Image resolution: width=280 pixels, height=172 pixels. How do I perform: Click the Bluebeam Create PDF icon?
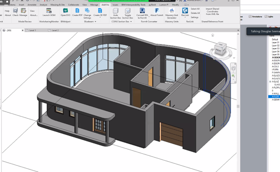[77, 10]
